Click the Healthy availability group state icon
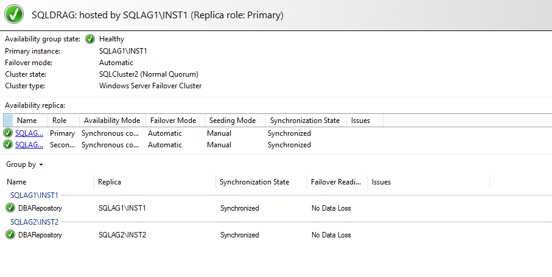 pyautogui.click(x=90, y=39)
